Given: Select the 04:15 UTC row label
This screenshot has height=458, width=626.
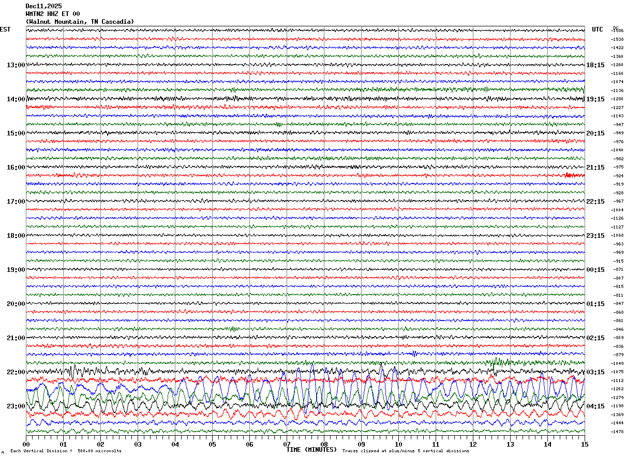Looking at the screenshot, I should (595, 406).
